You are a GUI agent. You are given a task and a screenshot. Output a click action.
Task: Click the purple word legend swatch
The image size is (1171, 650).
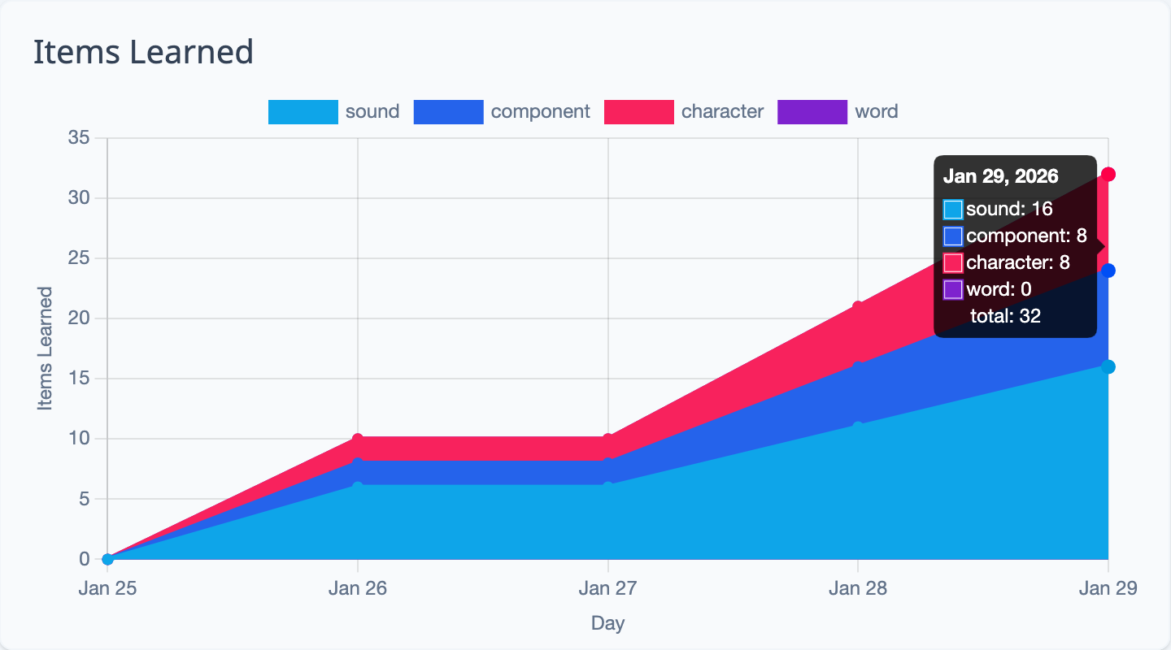812,111
